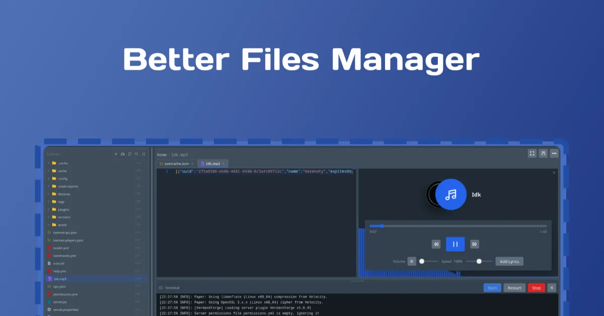Click the plugins folder icon
Image resolution: width=604 pixels, height=316 pixels.
click(x=54, y=209)
